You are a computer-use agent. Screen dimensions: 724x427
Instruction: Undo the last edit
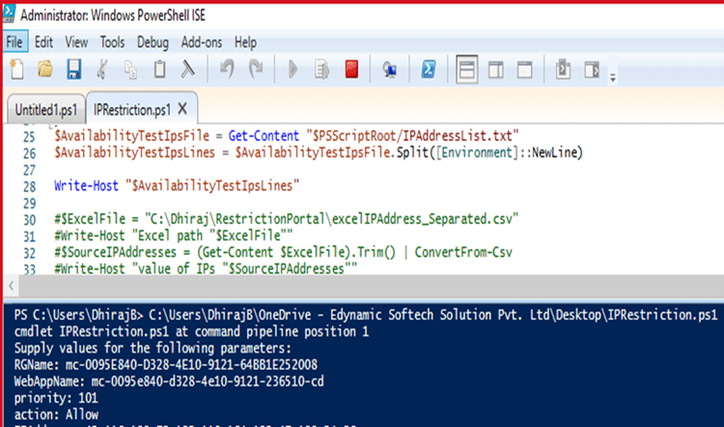227,70
